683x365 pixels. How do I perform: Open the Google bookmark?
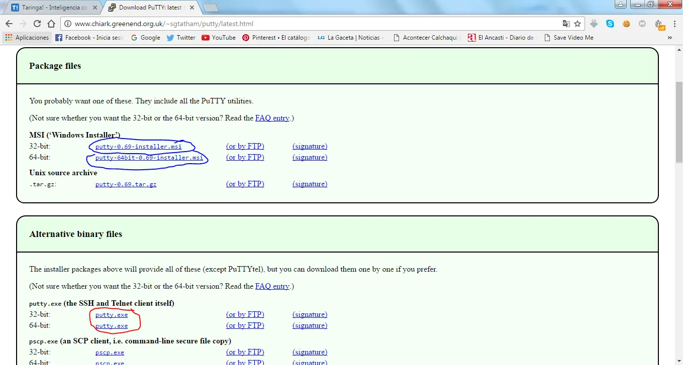click(145, 38)
